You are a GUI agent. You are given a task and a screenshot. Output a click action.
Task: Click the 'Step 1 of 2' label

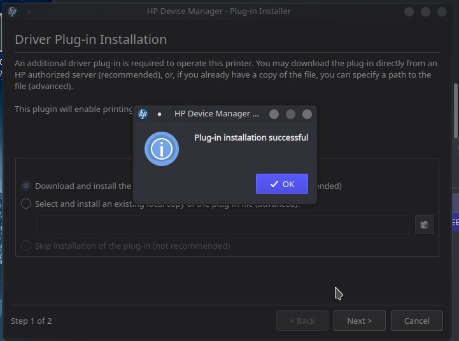coord(31,321)
